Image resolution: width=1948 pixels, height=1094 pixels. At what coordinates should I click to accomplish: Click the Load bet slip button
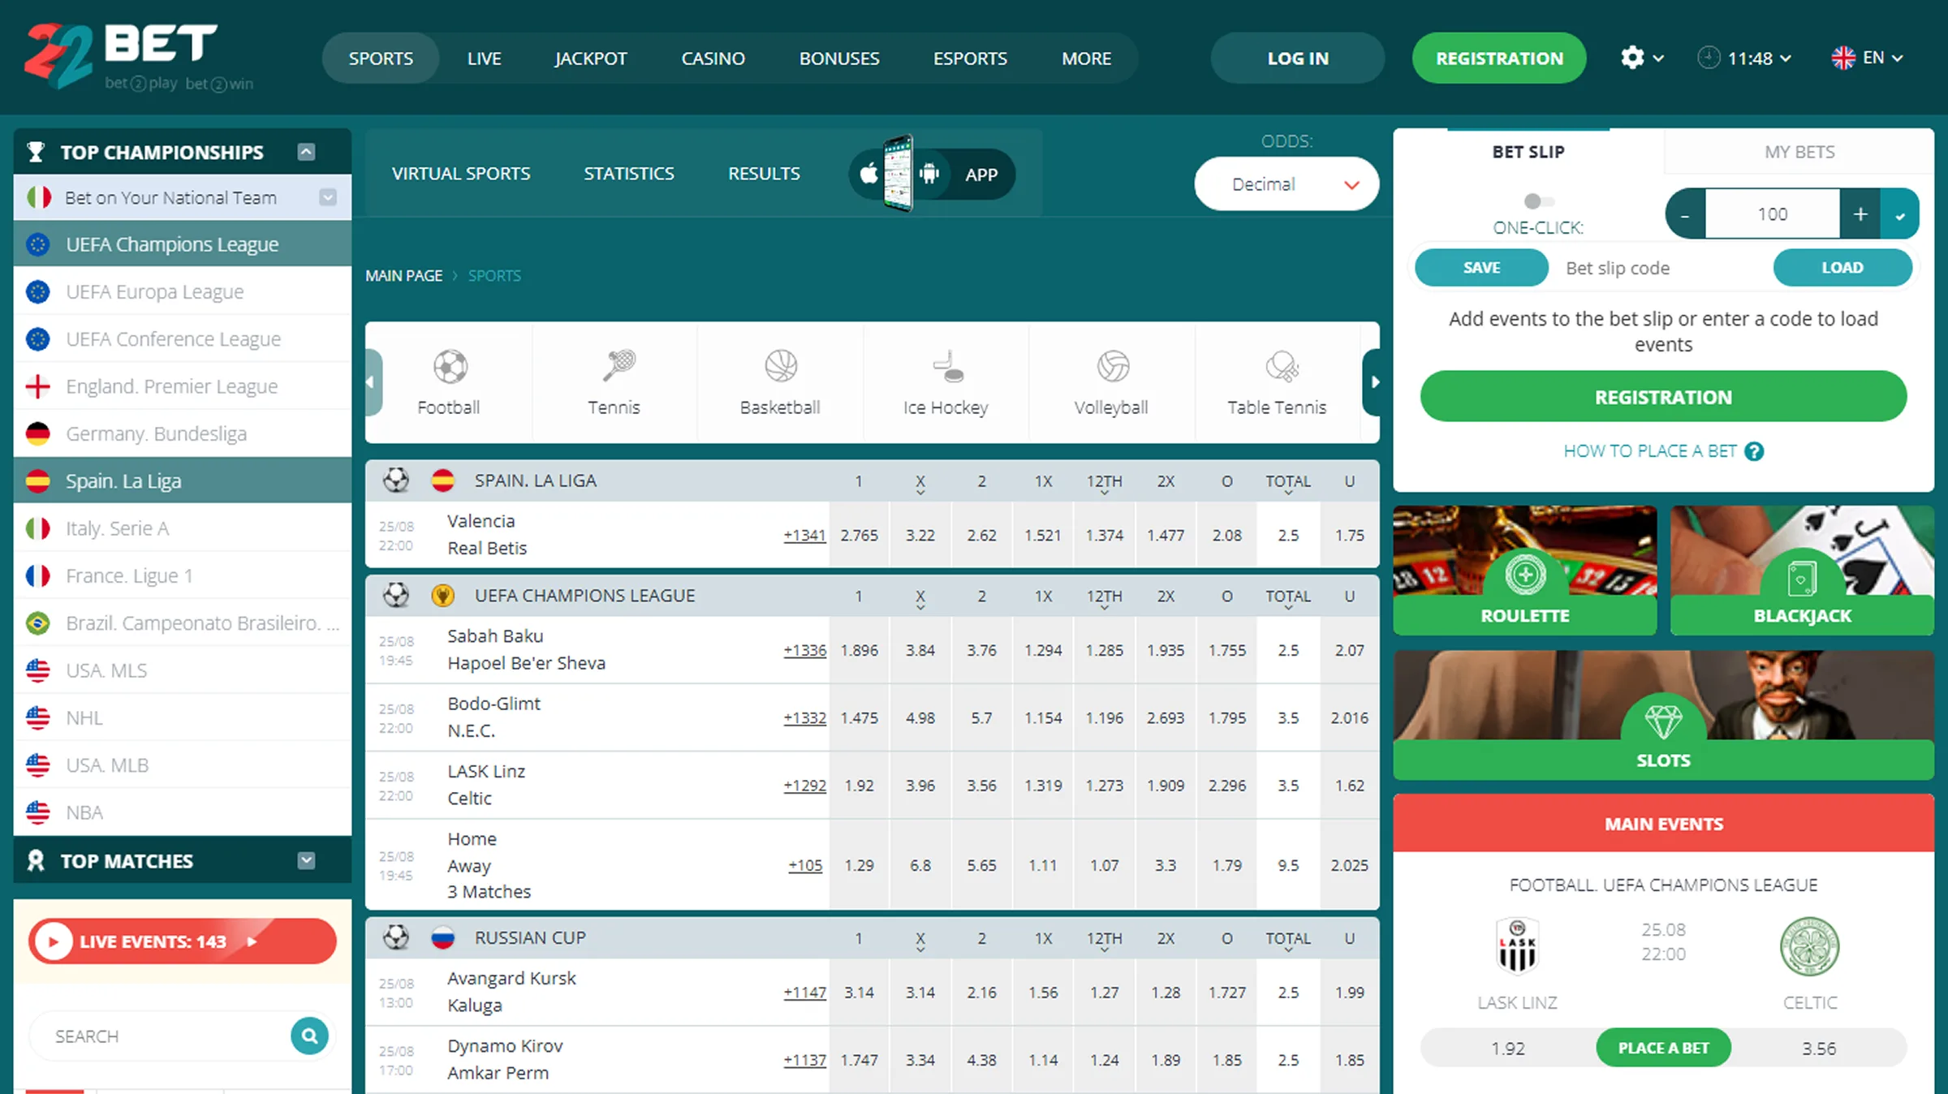tap(1842, 268)
